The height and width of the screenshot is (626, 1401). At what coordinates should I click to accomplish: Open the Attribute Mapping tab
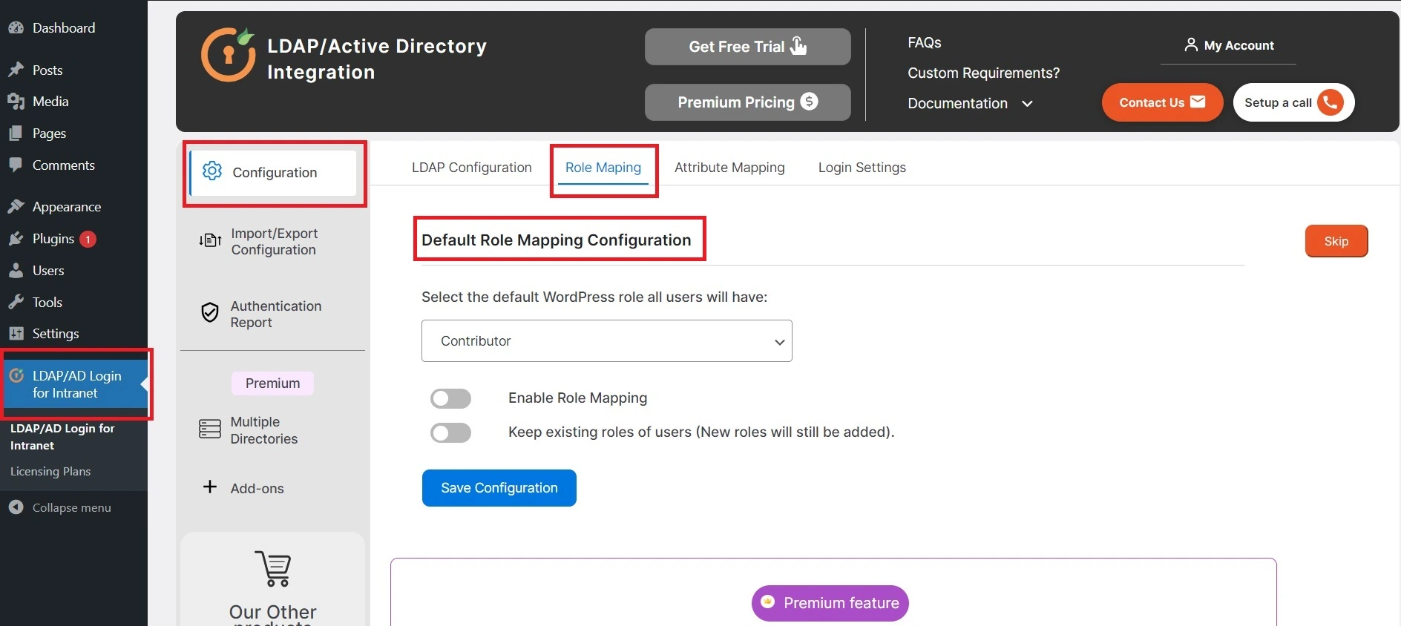pyautogui.click(x=729, y=168)
